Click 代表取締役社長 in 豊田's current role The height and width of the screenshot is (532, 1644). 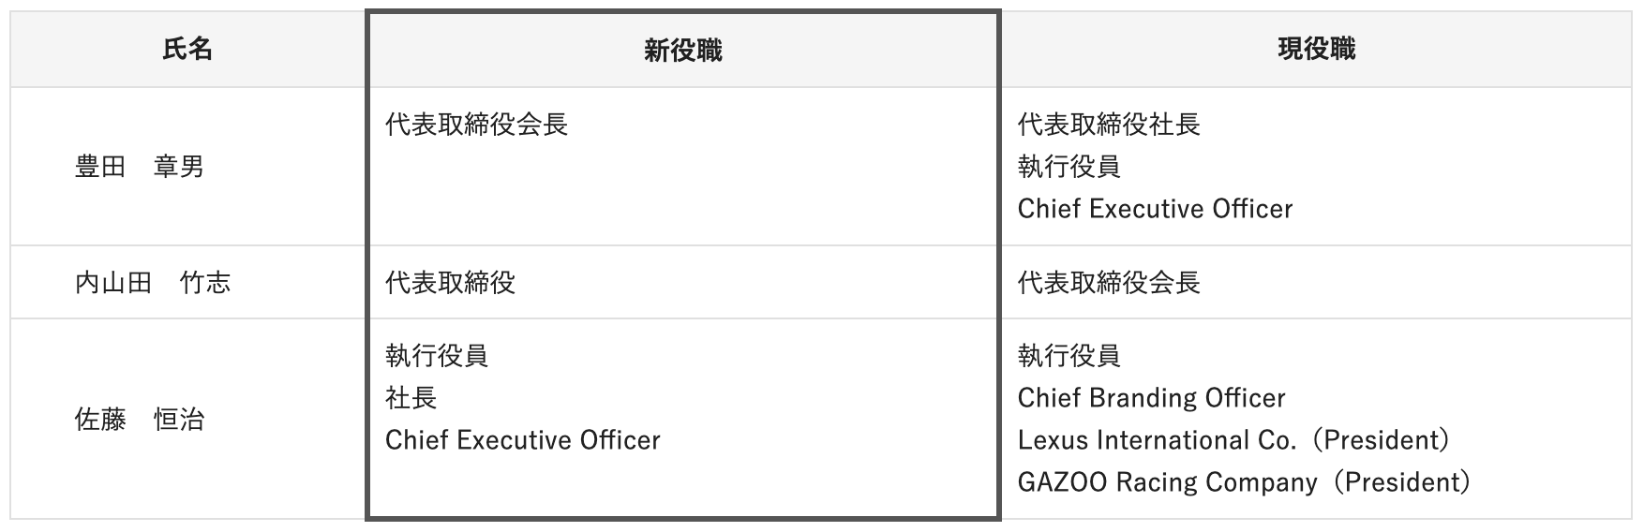(x=1109, y=125)
